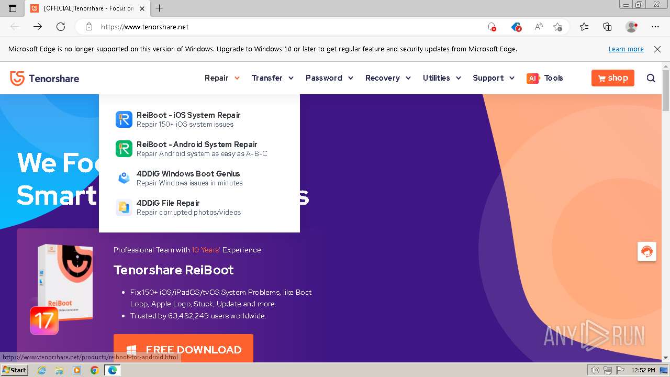Click the 4DDiG File Repair icon

(x=124, y=207)
